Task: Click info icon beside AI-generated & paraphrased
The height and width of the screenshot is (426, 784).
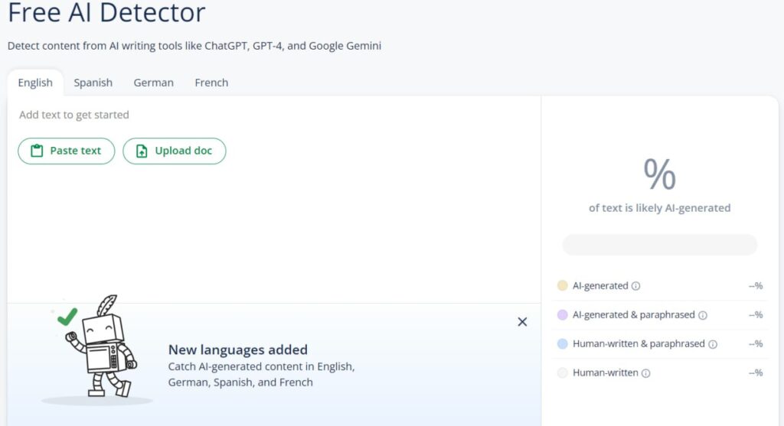Action: pyautogui.click(x=703, y=315)
